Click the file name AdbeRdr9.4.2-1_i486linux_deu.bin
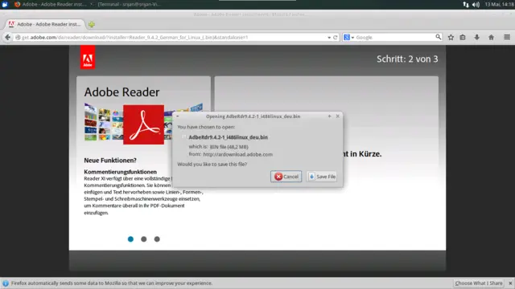Screen dimensions: 515x289 (228, 137)
